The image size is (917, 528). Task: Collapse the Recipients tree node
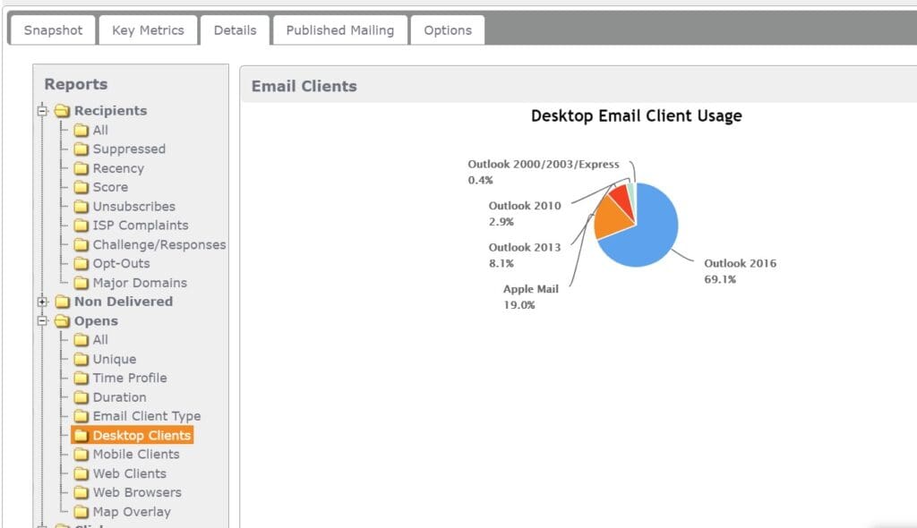click(41, 111)
